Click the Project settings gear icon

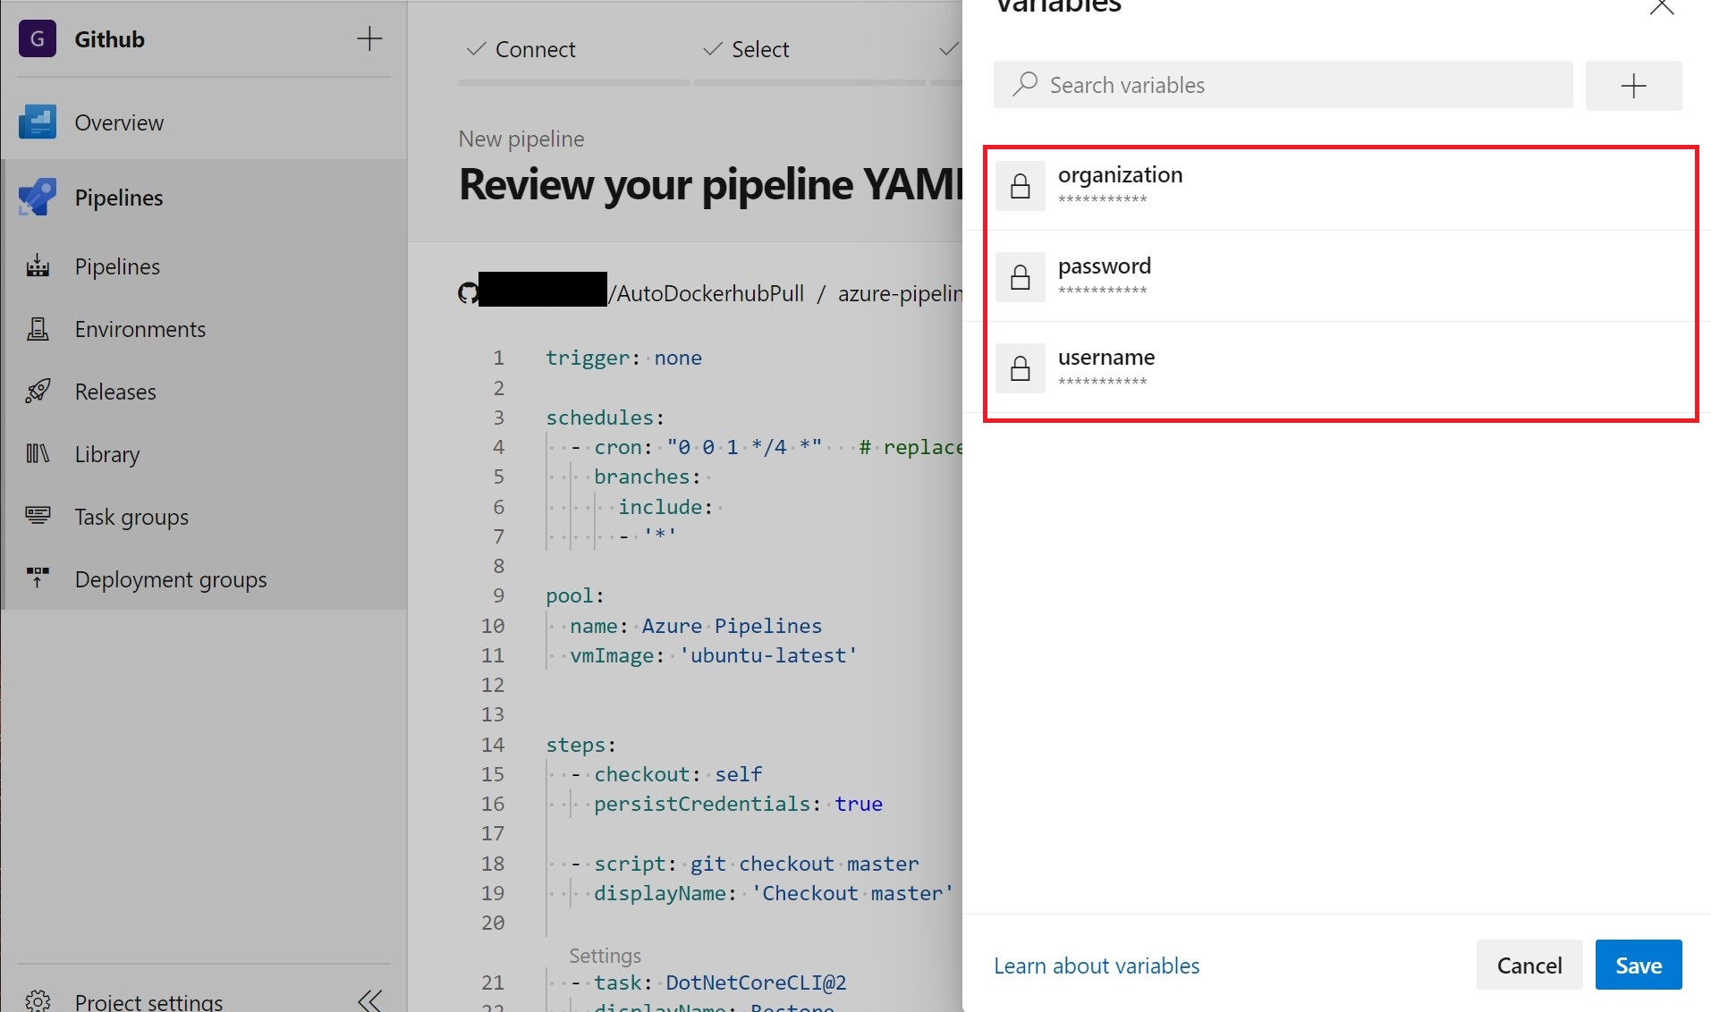[x=38, y=1000]
